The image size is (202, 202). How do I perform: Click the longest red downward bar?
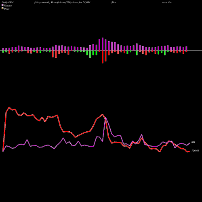(103, 57)
